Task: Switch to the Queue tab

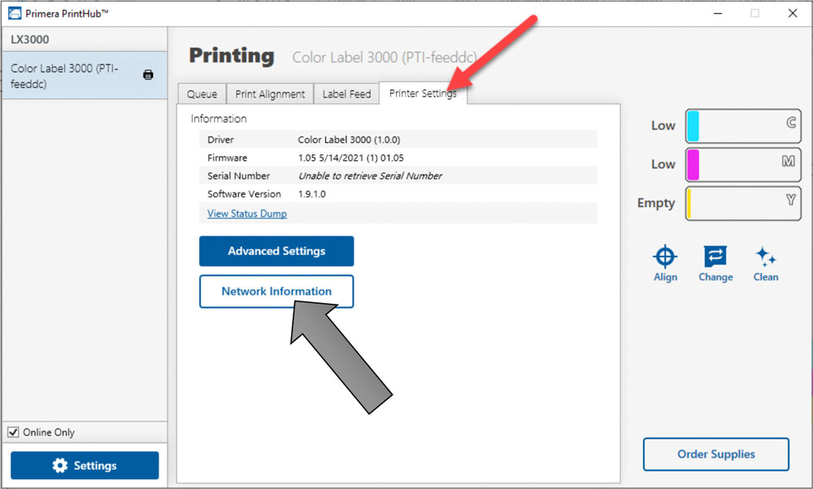Action: [x=202, y=93]
